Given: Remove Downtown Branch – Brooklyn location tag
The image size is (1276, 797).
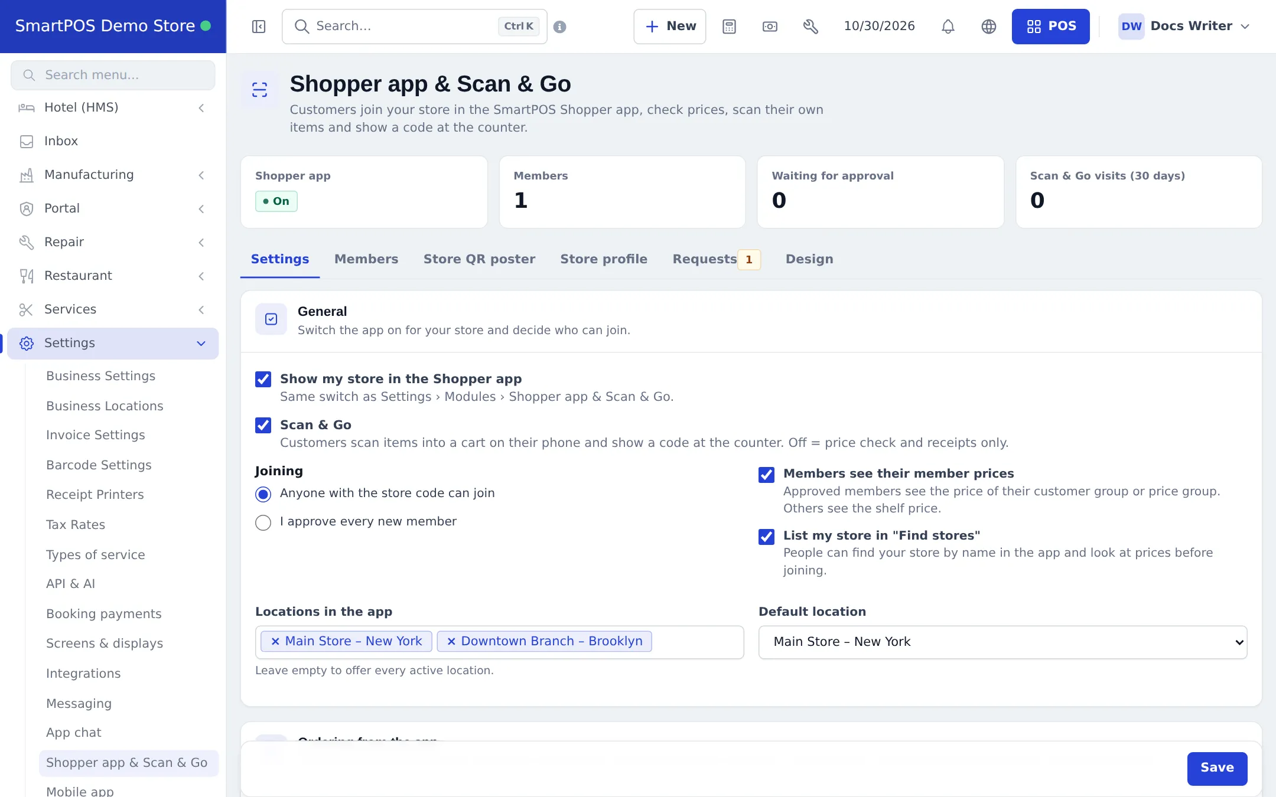Looking at the screenshot, I should [x=451, y=641].
